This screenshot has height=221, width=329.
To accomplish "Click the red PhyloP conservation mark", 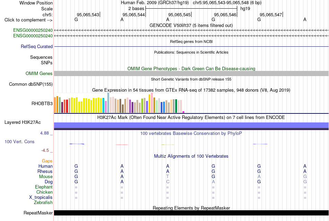I will (122, 145).
